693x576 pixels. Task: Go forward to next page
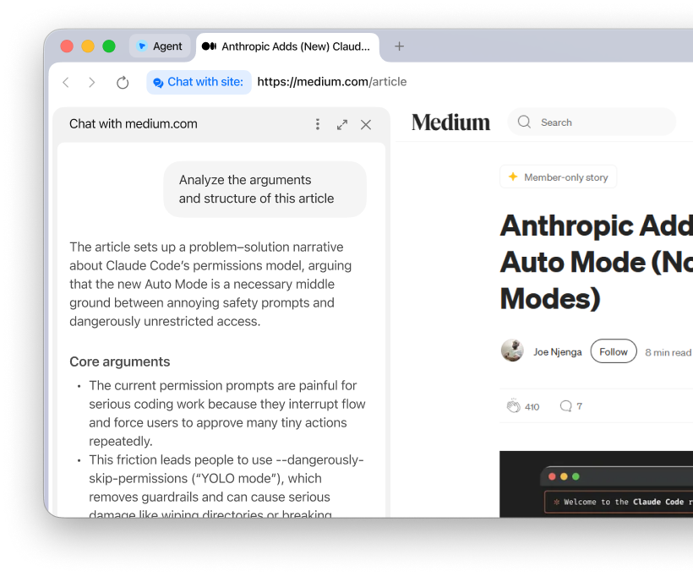click(91, 82)
